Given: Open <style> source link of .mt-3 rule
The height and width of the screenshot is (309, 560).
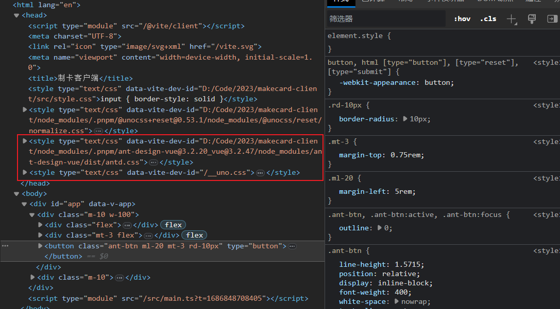Looking at the screenshot, I should [x=547, y=142].
